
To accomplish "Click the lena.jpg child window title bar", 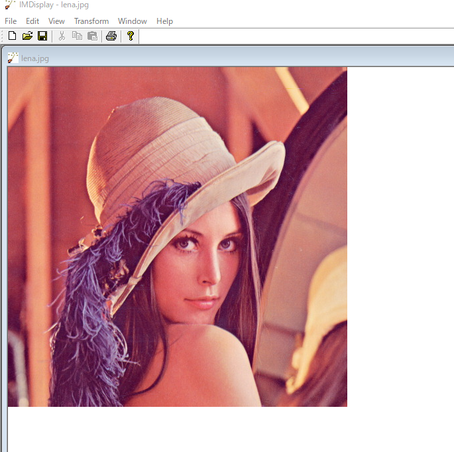I will tap(229, 58).
